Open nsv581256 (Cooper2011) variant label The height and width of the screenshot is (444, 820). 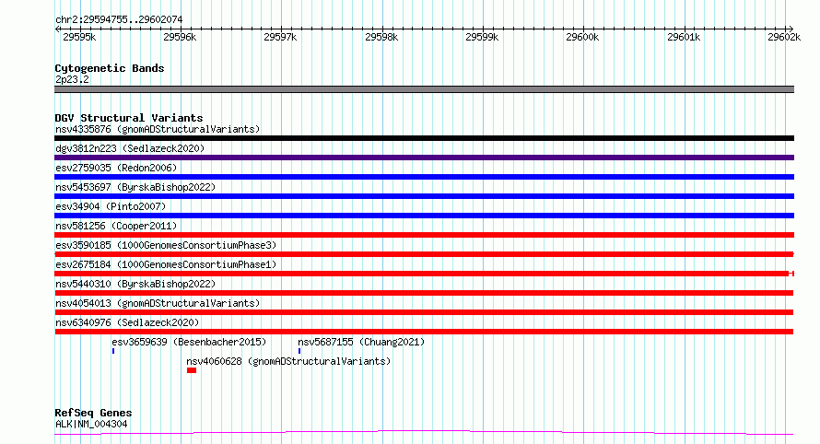tap(116, 226)
